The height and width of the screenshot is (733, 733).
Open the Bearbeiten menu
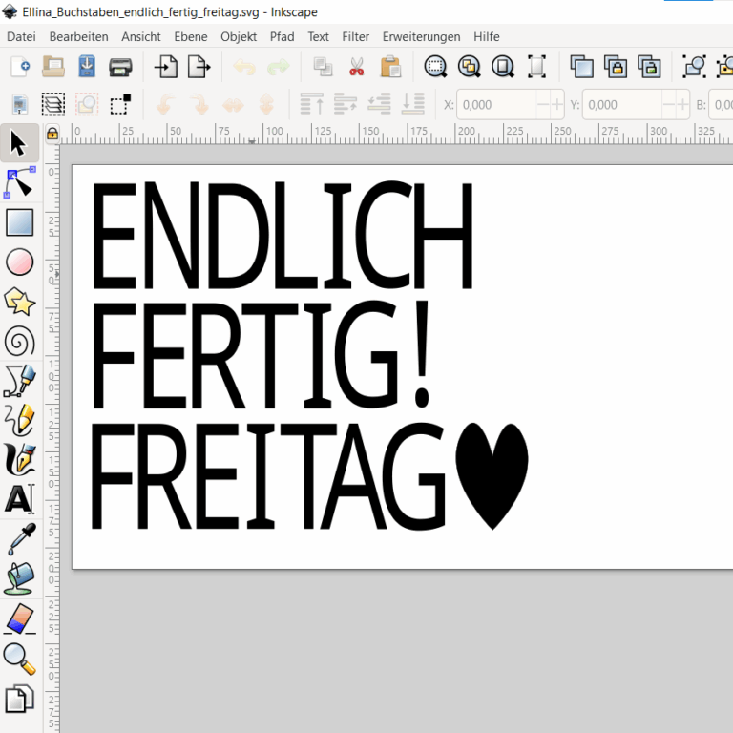click(78, 36)
